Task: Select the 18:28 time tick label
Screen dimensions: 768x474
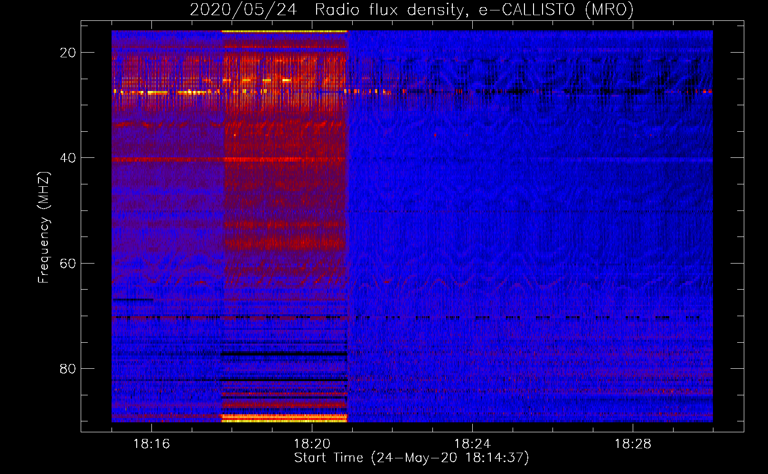Action: click(x=633, y=444)
